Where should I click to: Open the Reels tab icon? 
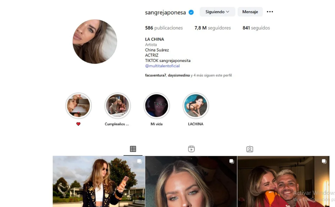pos(191,149)
